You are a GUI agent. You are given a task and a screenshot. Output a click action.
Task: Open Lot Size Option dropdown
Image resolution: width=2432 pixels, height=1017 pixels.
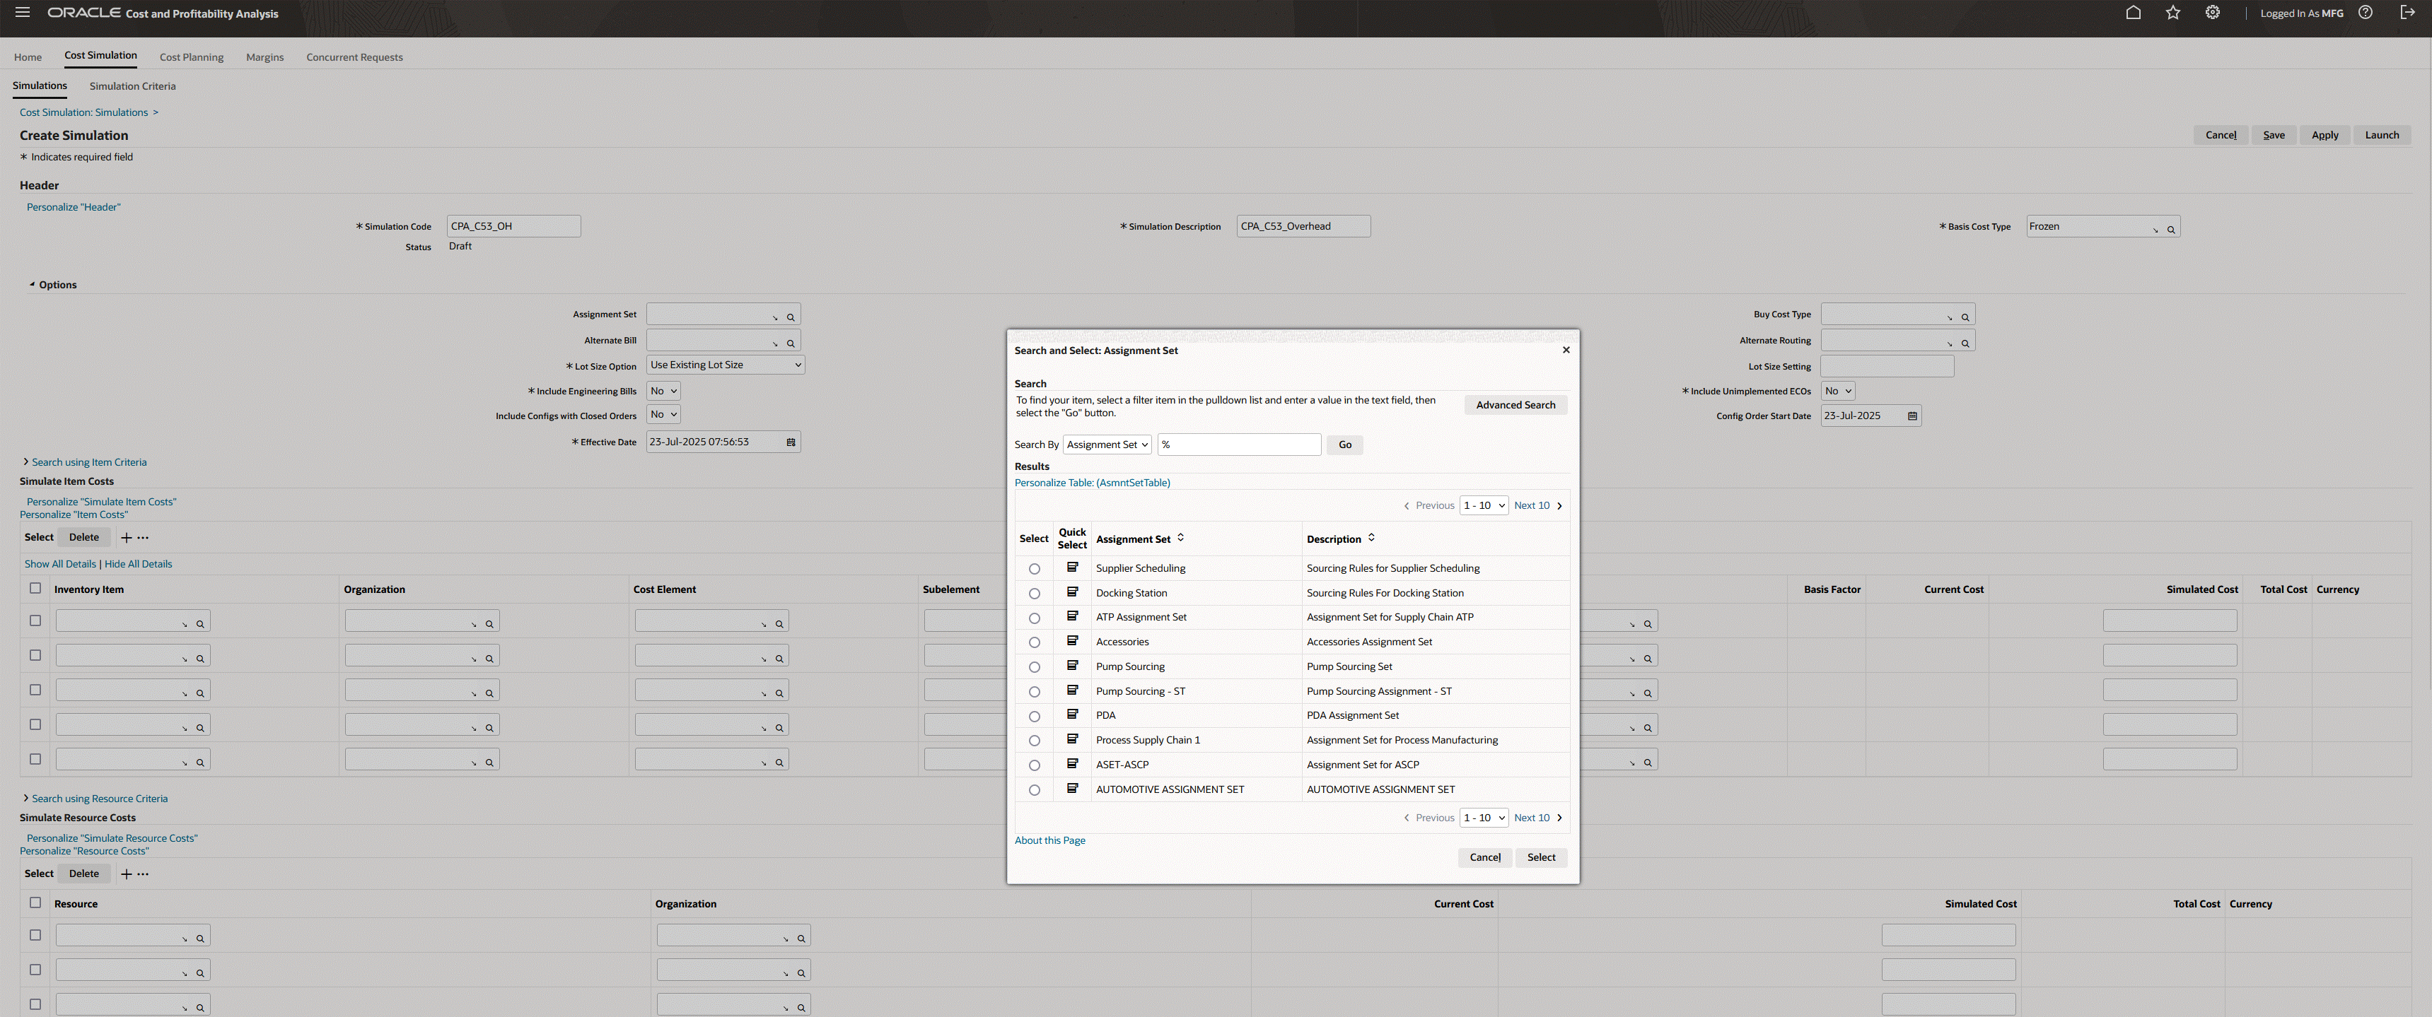pos(725,365)
